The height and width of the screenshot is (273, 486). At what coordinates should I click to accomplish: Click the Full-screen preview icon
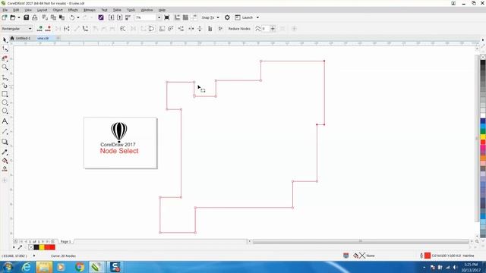pos(167,17)
